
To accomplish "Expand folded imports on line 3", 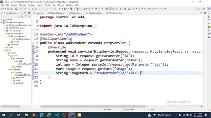I will pyautogui.click(x=39, y=26).
